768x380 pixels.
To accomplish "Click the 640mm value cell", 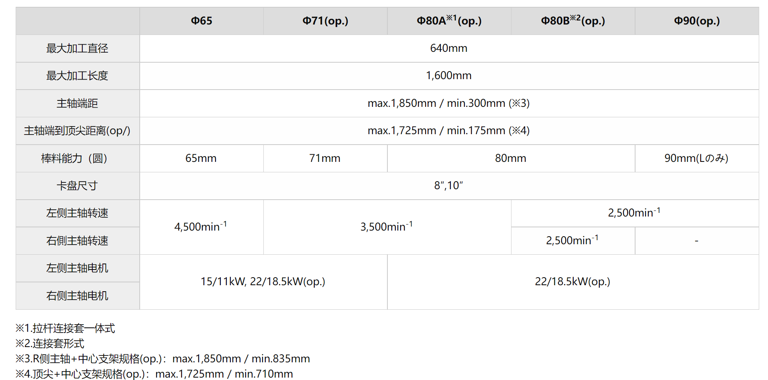I will (x=448, y=48).
